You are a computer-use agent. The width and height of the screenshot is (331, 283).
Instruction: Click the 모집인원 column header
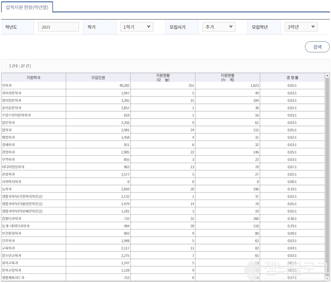tap(98, 77)
